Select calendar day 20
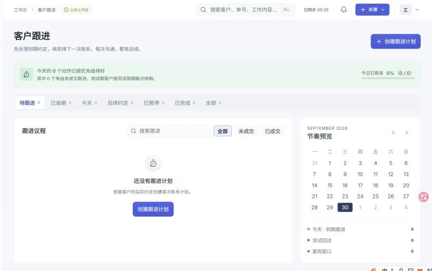 click(x=406, y=185)
